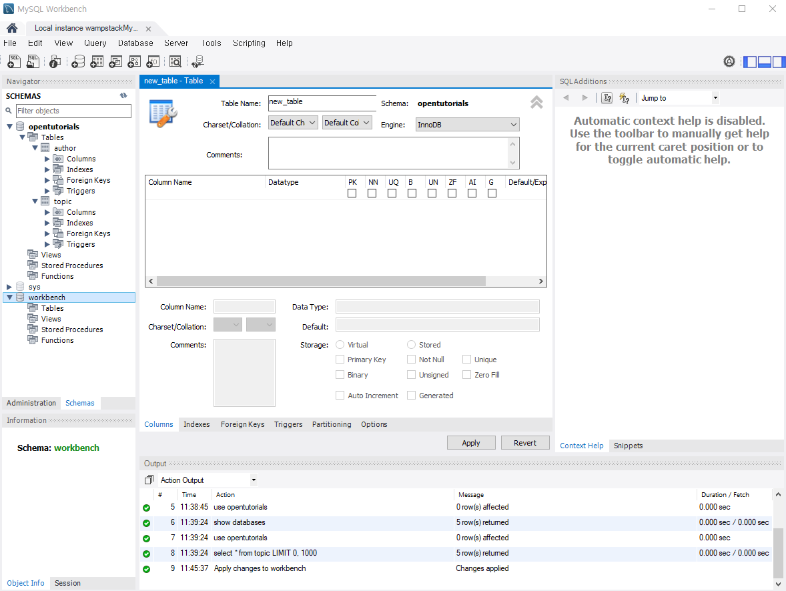This screenshot has width=786, height=591.
Task: Switch to the Foreign Keys tab
Action: (x=243, y=425)
